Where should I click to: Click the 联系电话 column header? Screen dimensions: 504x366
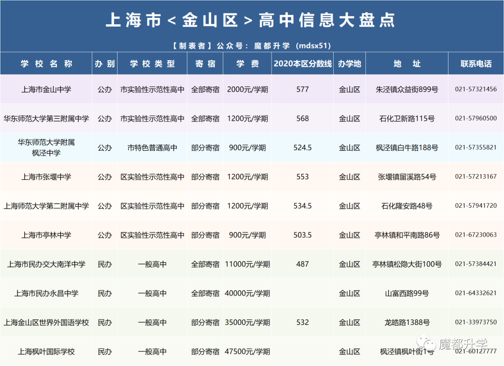[476, 63]
